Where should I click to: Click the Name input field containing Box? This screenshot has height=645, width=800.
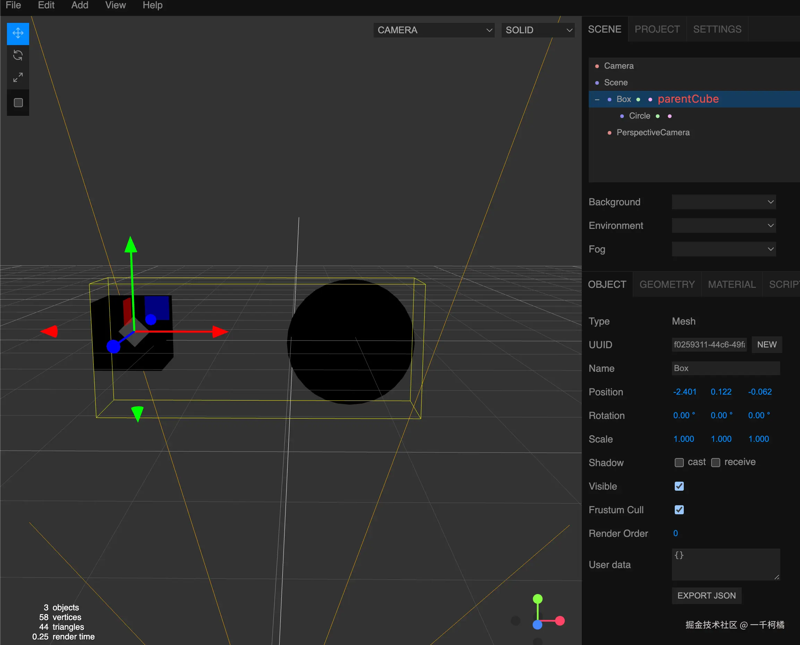click(725, 368)
